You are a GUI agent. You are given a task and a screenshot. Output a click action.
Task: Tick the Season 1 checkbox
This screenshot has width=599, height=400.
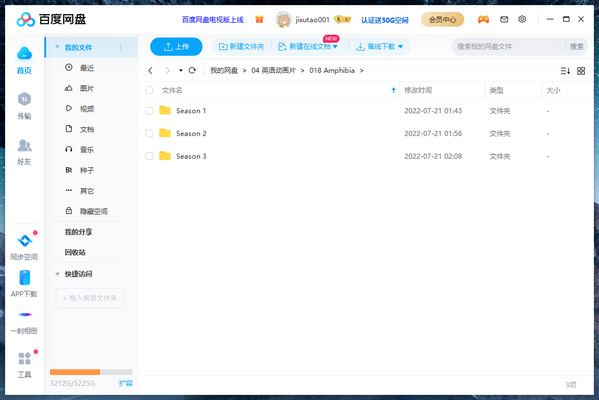(x=150, y=111)
